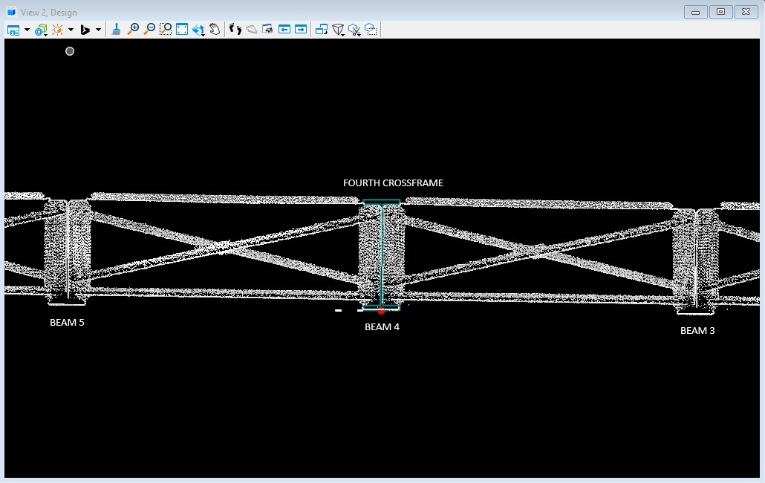Click the Fit View icon

point(182,29)
